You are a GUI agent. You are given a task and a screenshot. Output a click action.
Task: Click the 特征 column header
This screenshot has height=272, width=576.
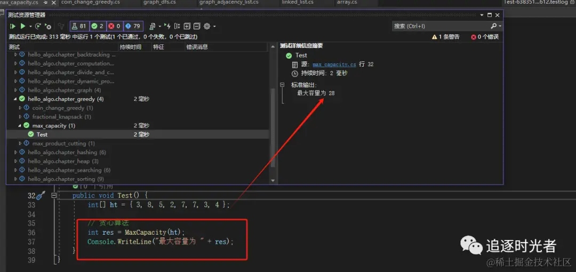click(168, 47)
